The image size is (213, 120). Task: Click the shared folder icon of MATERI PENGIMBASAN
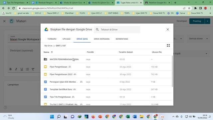[45, 59]
